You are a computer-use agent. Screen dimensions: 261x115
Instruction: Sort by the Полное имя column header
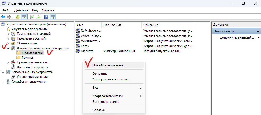tap(112, 25)
